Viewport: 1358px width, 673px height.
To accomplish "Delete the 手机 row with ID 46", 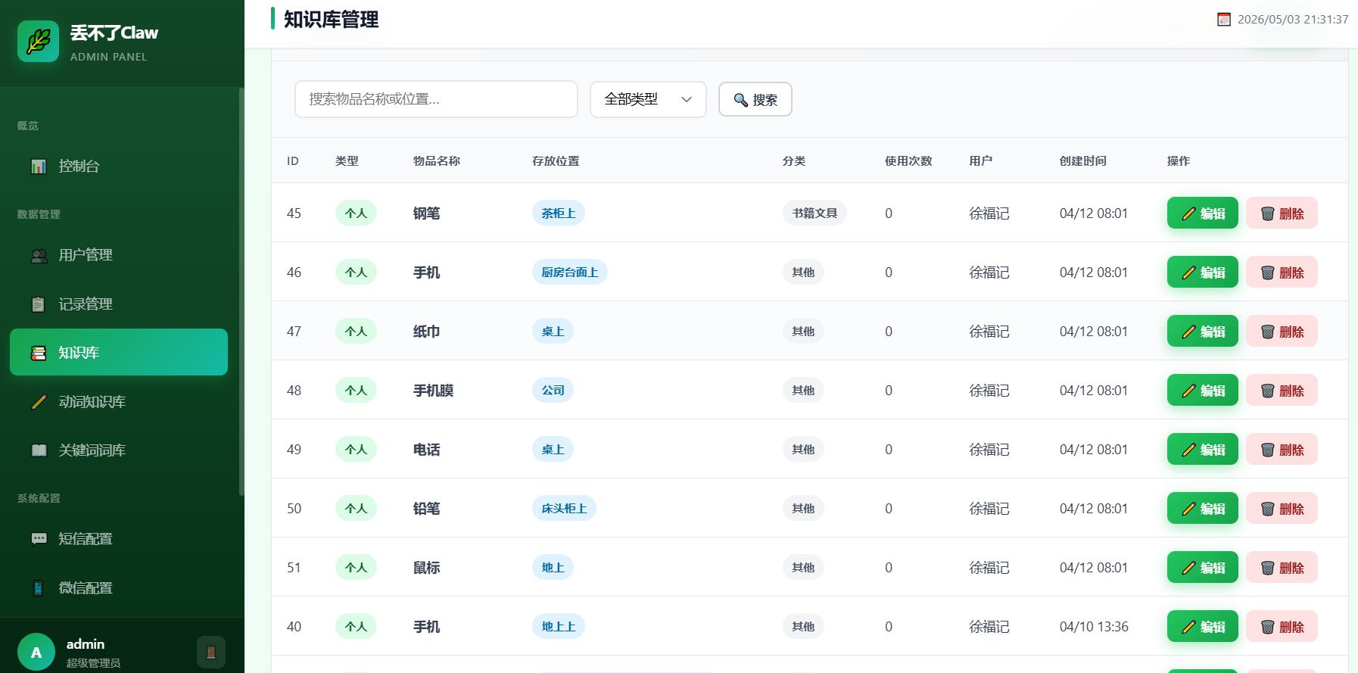I will 1282,272.
